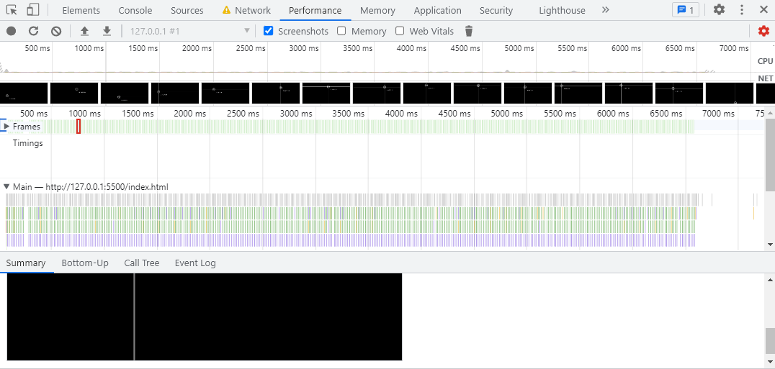Click the 5000 ms mark in overview ruler
The height and width of the screenshot is (369, 775).
519,48
